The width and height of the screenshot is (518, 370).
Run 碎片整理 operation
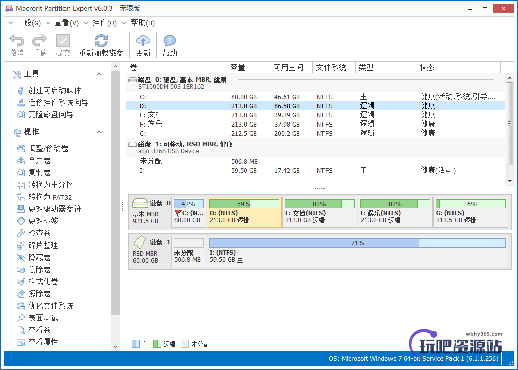click(x=38, y=245)
